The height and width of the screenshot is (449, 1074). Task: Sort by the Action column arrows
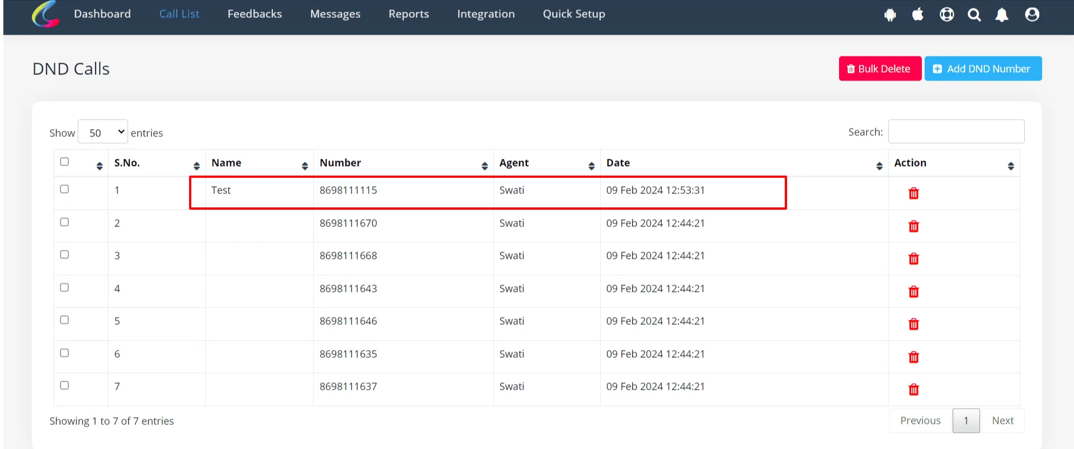tap(1011, 166)
